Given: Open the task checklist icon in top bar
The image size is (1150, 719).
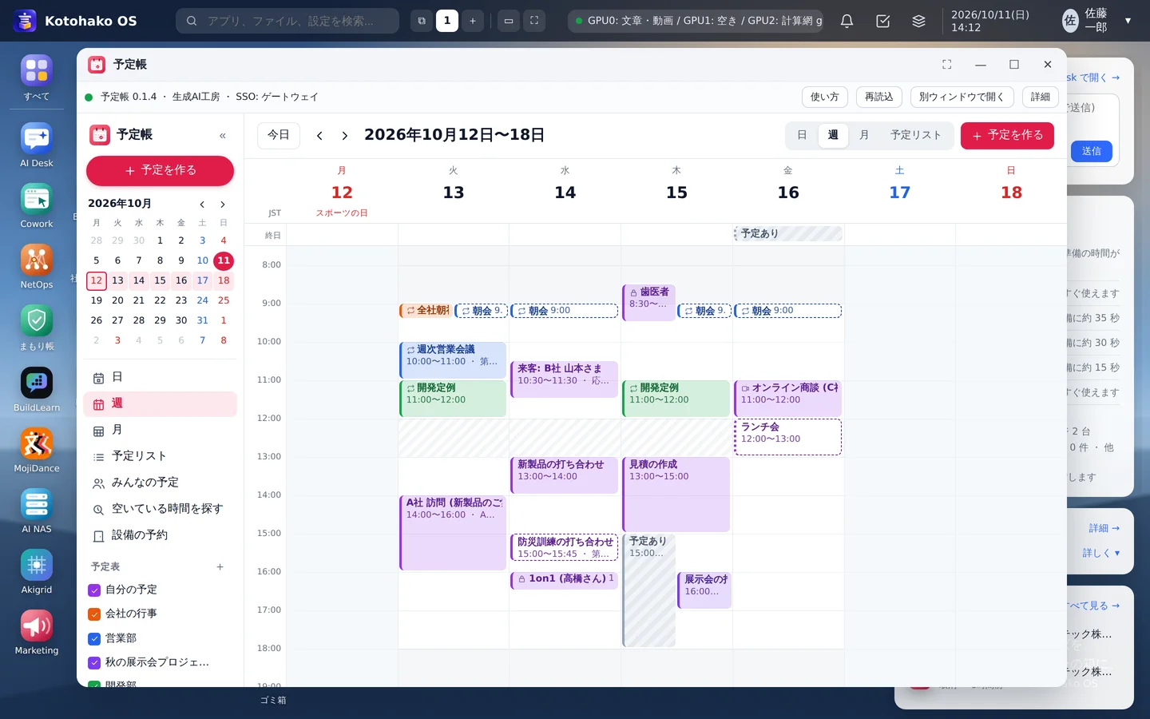Looking at the screenshot, I should [883, 21].
